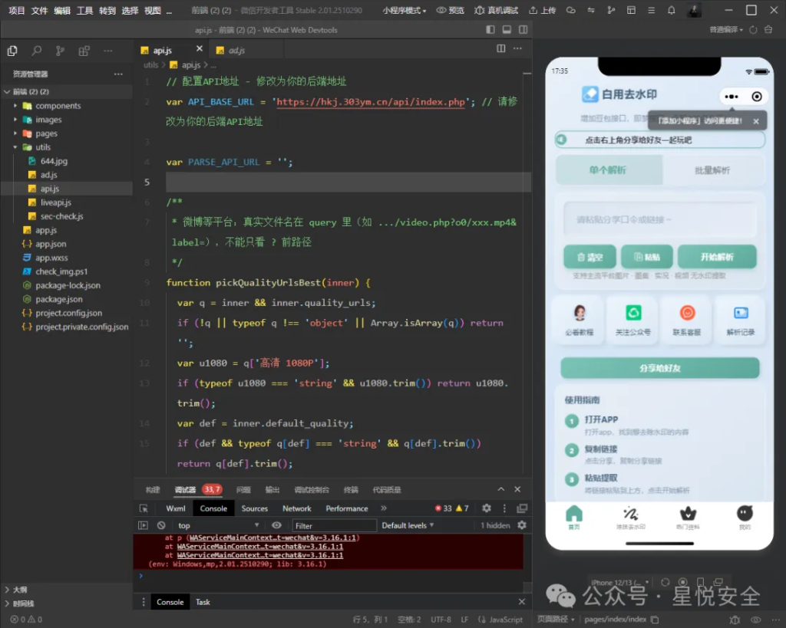Click the 联系客服 orange icon
This screenshot has width=786, height=628.
687,313
